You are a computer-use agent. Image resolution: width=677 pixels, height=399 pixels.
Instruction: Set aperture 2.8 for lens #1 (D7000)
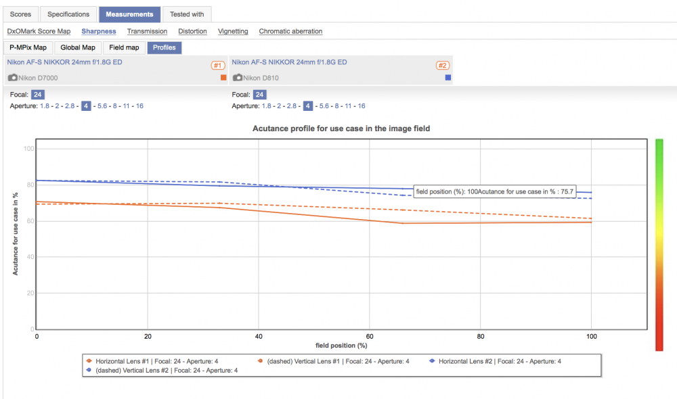pyautogui.click(x=70, y=105)
